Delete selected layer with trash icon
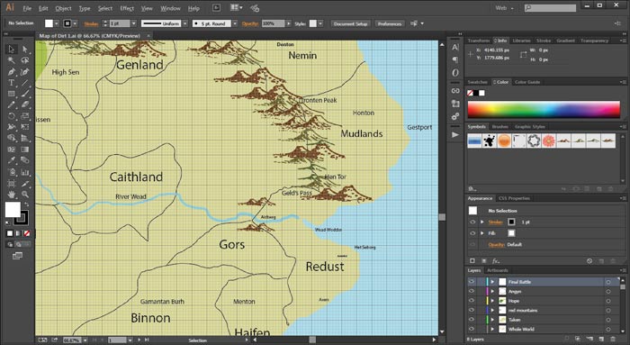This screenshot has width=630, height=345. pyautogui.click(x=612, y=339)
